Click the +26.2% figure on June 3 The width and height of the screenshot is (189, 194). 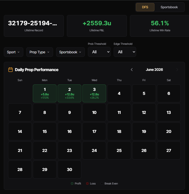pyautogui.click(x=94, y=98)
